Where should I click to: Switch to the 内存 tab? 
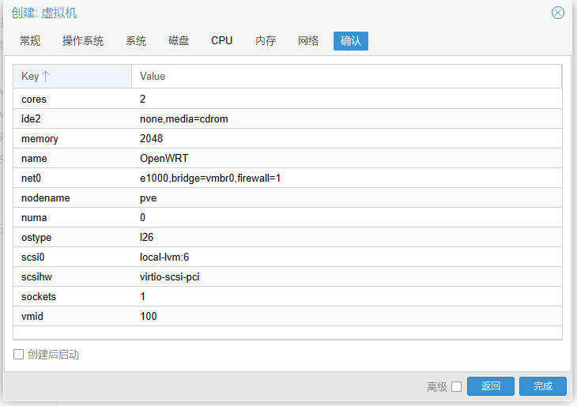[266, 41]
